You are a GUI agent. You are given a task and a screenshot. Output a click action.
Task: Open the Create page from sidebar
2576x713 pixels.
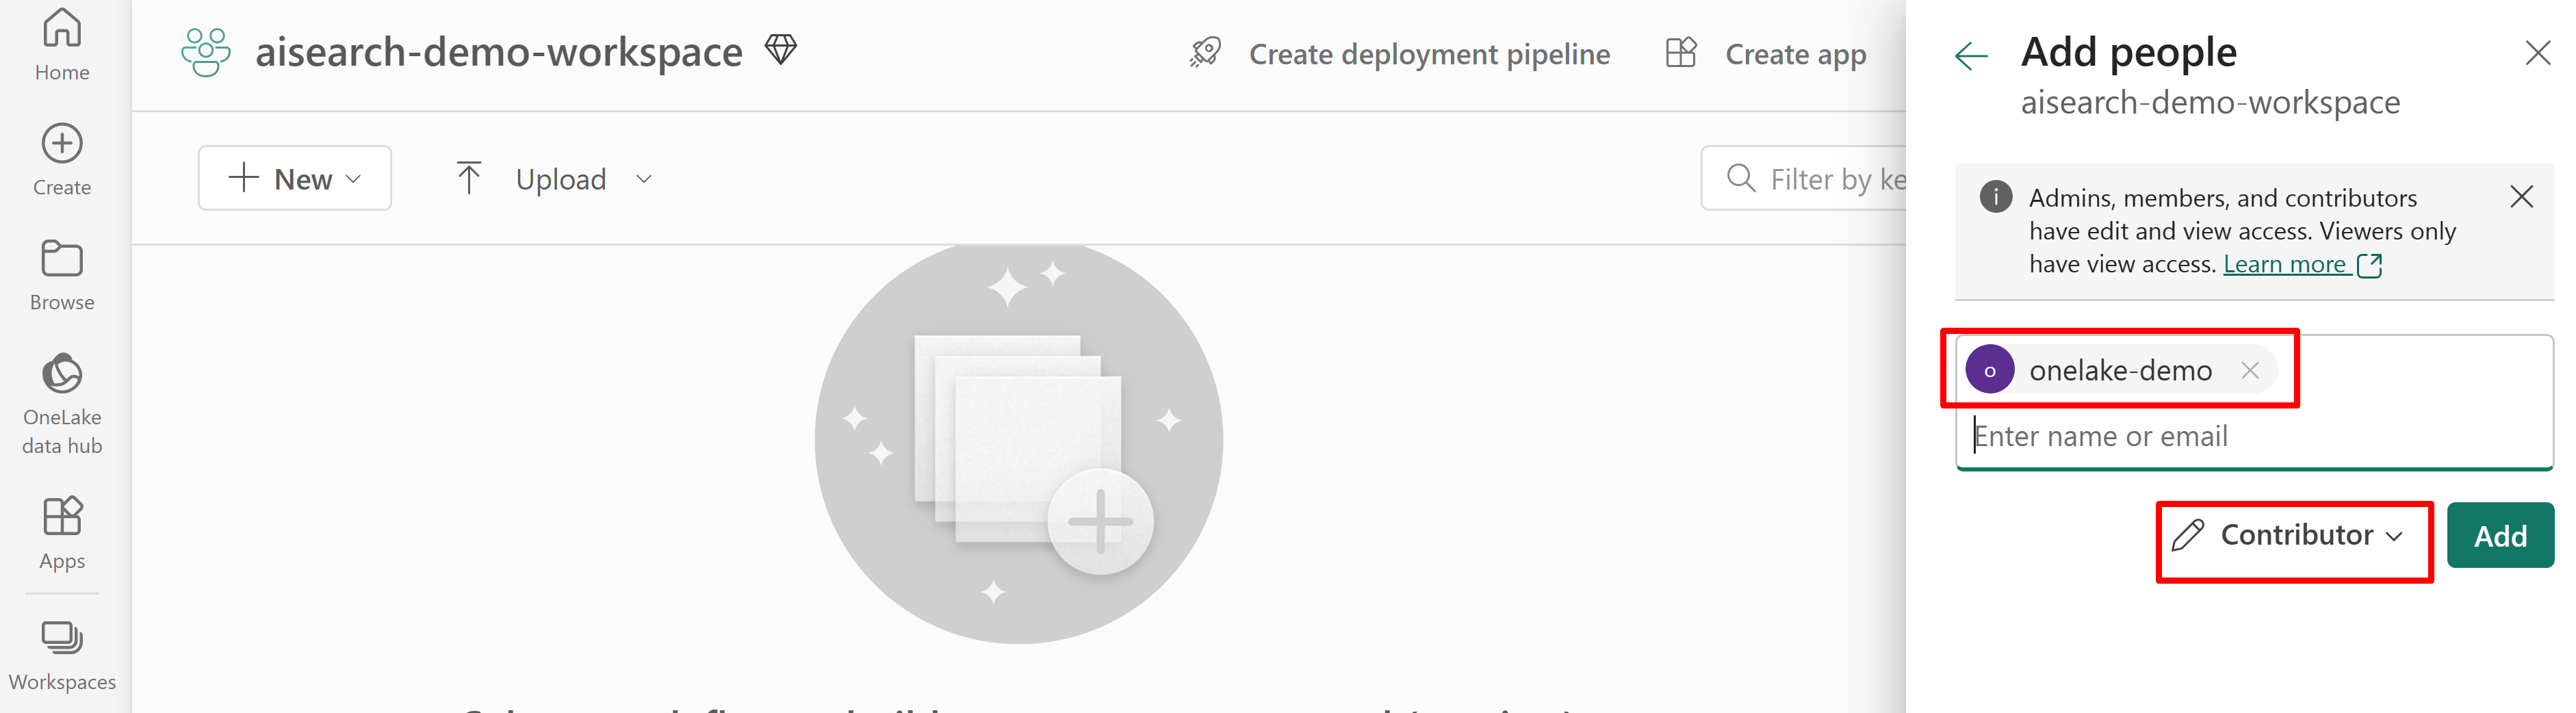62,160
